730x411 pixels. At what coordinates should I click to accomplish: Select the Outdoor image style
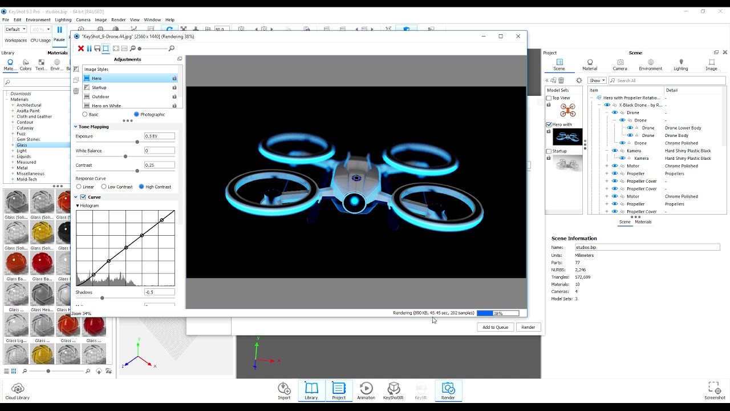(131, 96)
